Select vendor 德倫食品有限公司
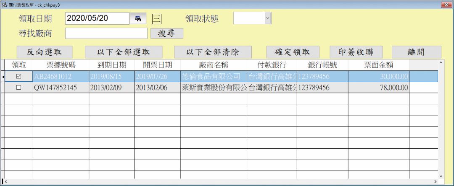Screen dimensions: 454x186 pyautogui.click(x=214, y=76)
